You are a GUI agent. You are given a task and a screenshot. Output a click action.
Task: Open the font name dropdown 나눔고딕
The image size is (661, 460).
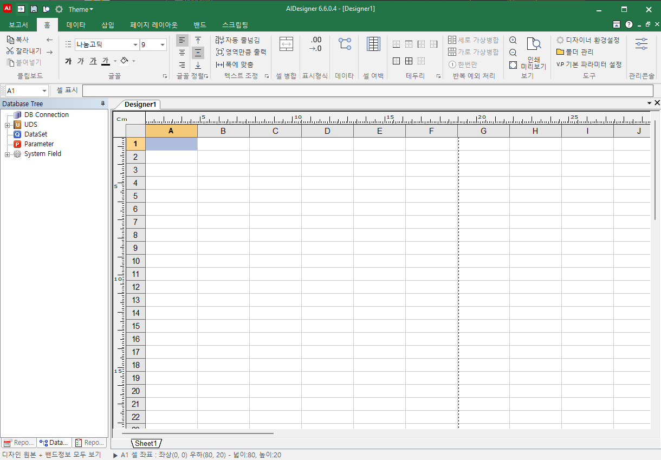(135, 44)
